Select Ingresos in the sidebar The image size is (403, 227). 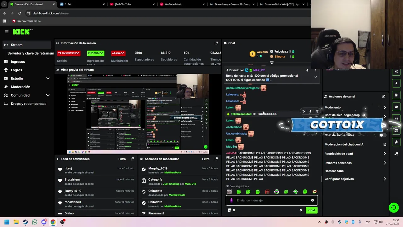[27, 62]
